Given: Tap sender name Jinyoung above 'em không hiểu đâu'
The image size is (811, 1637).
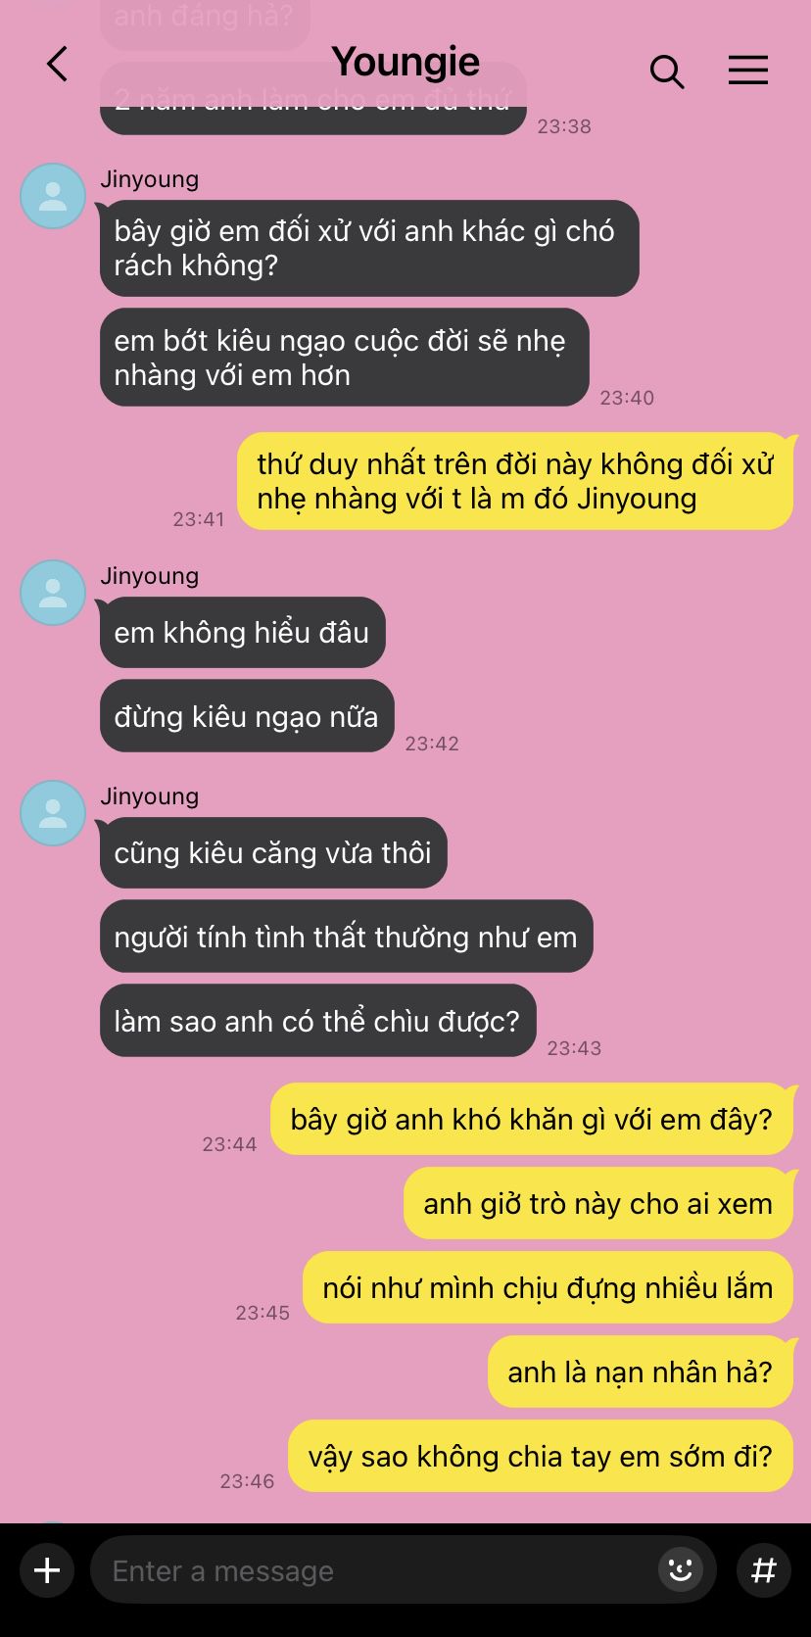Looking at the screenshot, I should 150,575.
